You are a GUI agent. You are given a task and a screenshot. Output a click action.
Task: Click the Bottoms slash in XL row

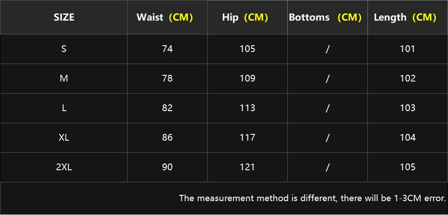328,138
